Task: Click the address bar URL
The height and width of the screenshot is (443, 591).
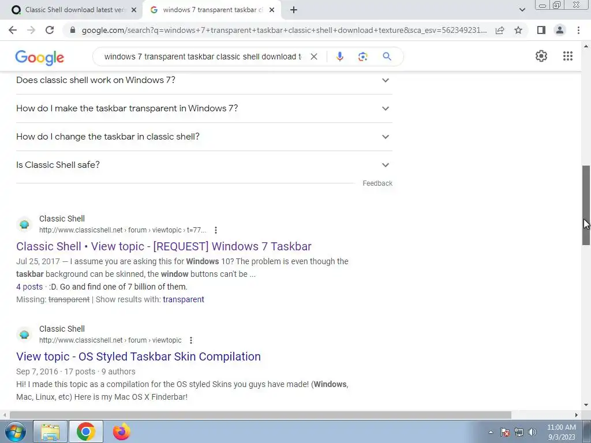Action: click(284, 30)
